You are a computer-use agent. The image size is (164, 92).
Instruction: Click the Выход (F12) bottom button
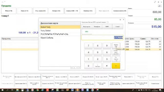[155, 77]
